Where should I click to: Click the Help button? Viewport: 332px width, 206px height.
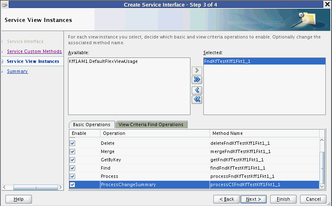tap(19, 199)
